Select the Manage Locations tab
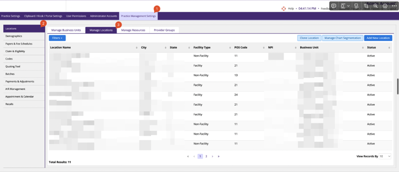Viewport: 399px width, 172px height. point(101,30)
